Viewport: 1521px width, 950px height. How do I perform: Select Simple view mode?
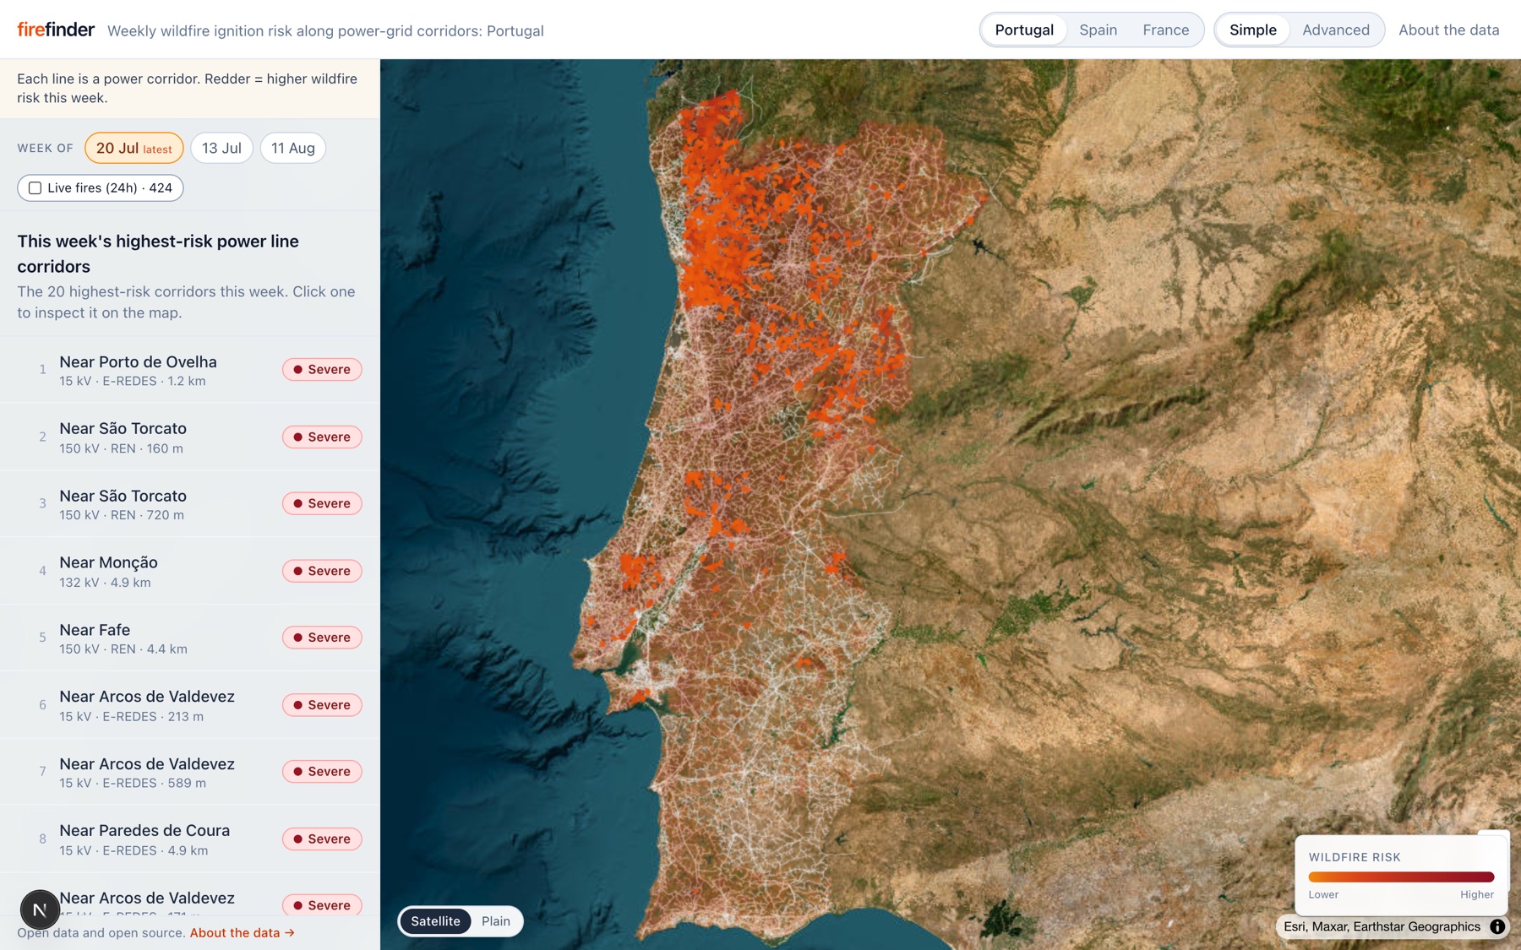point(1252,30)
